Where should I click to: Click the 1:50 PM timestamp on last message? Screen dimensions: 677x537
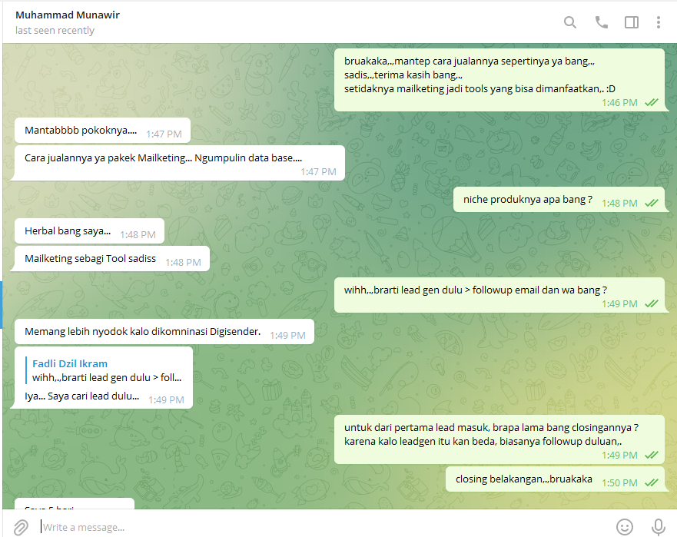point(619,483)
